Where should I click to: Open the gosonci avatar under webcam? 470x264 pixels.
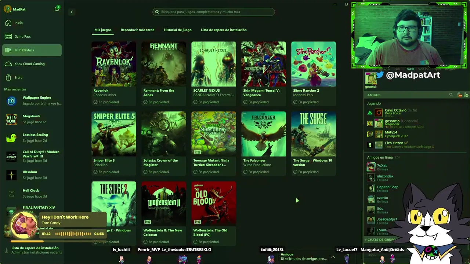pyautogui.click(x=371, y=79)
